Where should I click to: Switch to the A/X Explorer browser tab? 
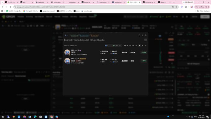pyautogui.click(x=118, y=2)
